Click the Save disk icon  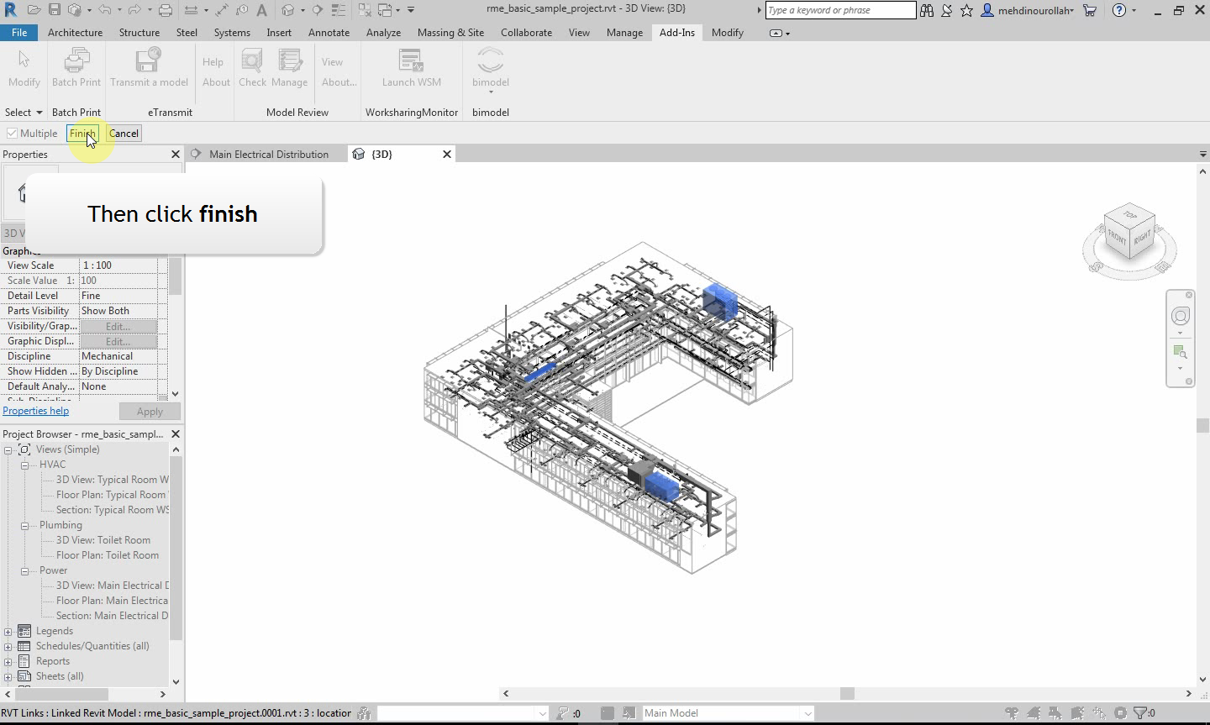pos(55,10)
